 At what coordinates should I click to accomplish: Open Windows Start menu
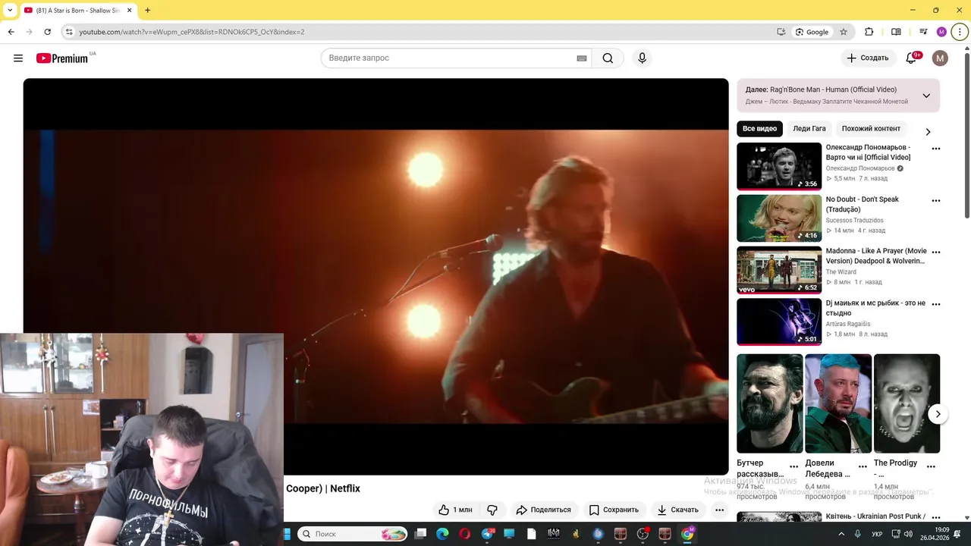(287, 534)
